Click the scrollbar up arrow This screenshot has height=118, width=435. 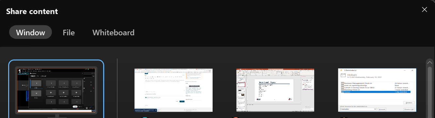[430, 62]
